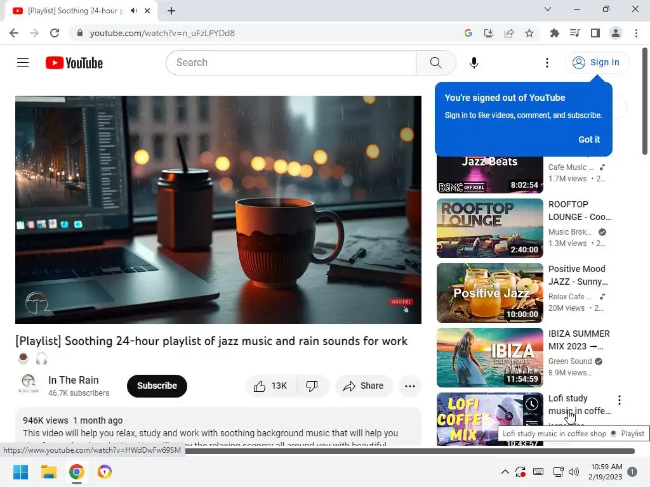Screen dimensions: 650x487
Task: Click the magnifier search button
Action: click(435, 63)
